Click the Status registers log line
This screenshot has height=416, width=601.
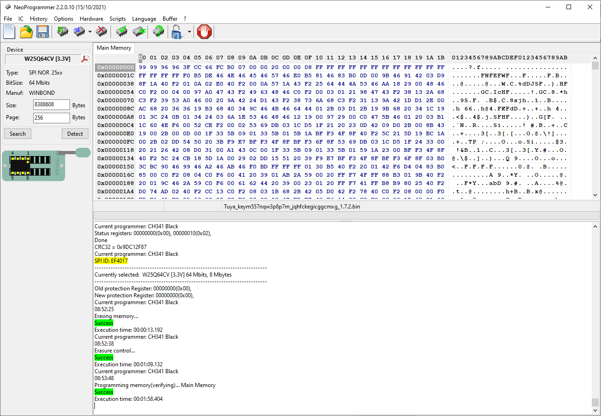(153, 233)
